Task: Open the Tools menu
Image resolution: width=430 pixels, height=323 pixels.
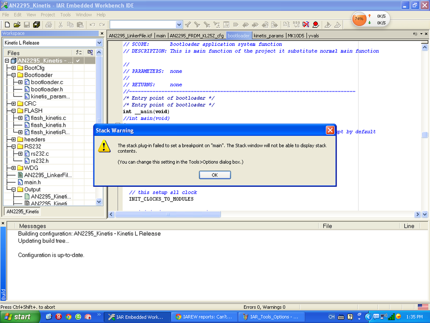Action: click(x=65, y=15)
